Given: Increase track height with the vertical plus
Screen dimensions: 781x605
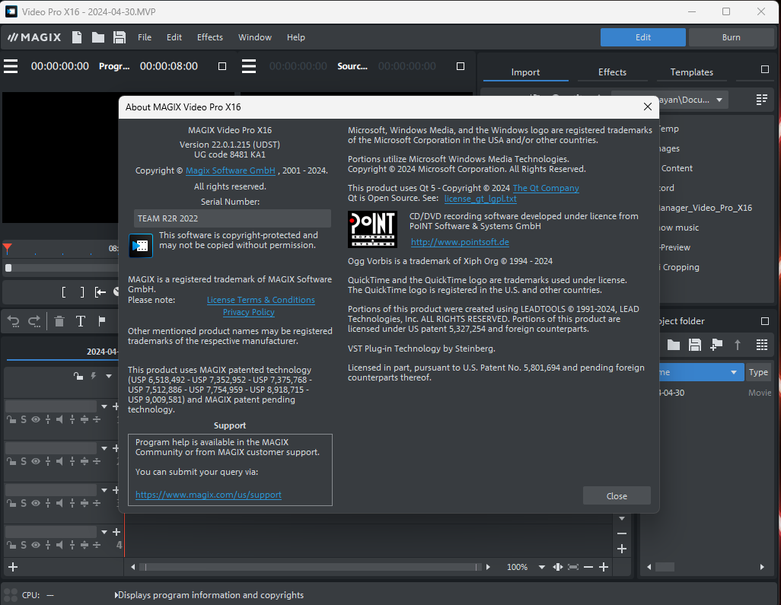Looking at the screenshot, I should [622, 549].
